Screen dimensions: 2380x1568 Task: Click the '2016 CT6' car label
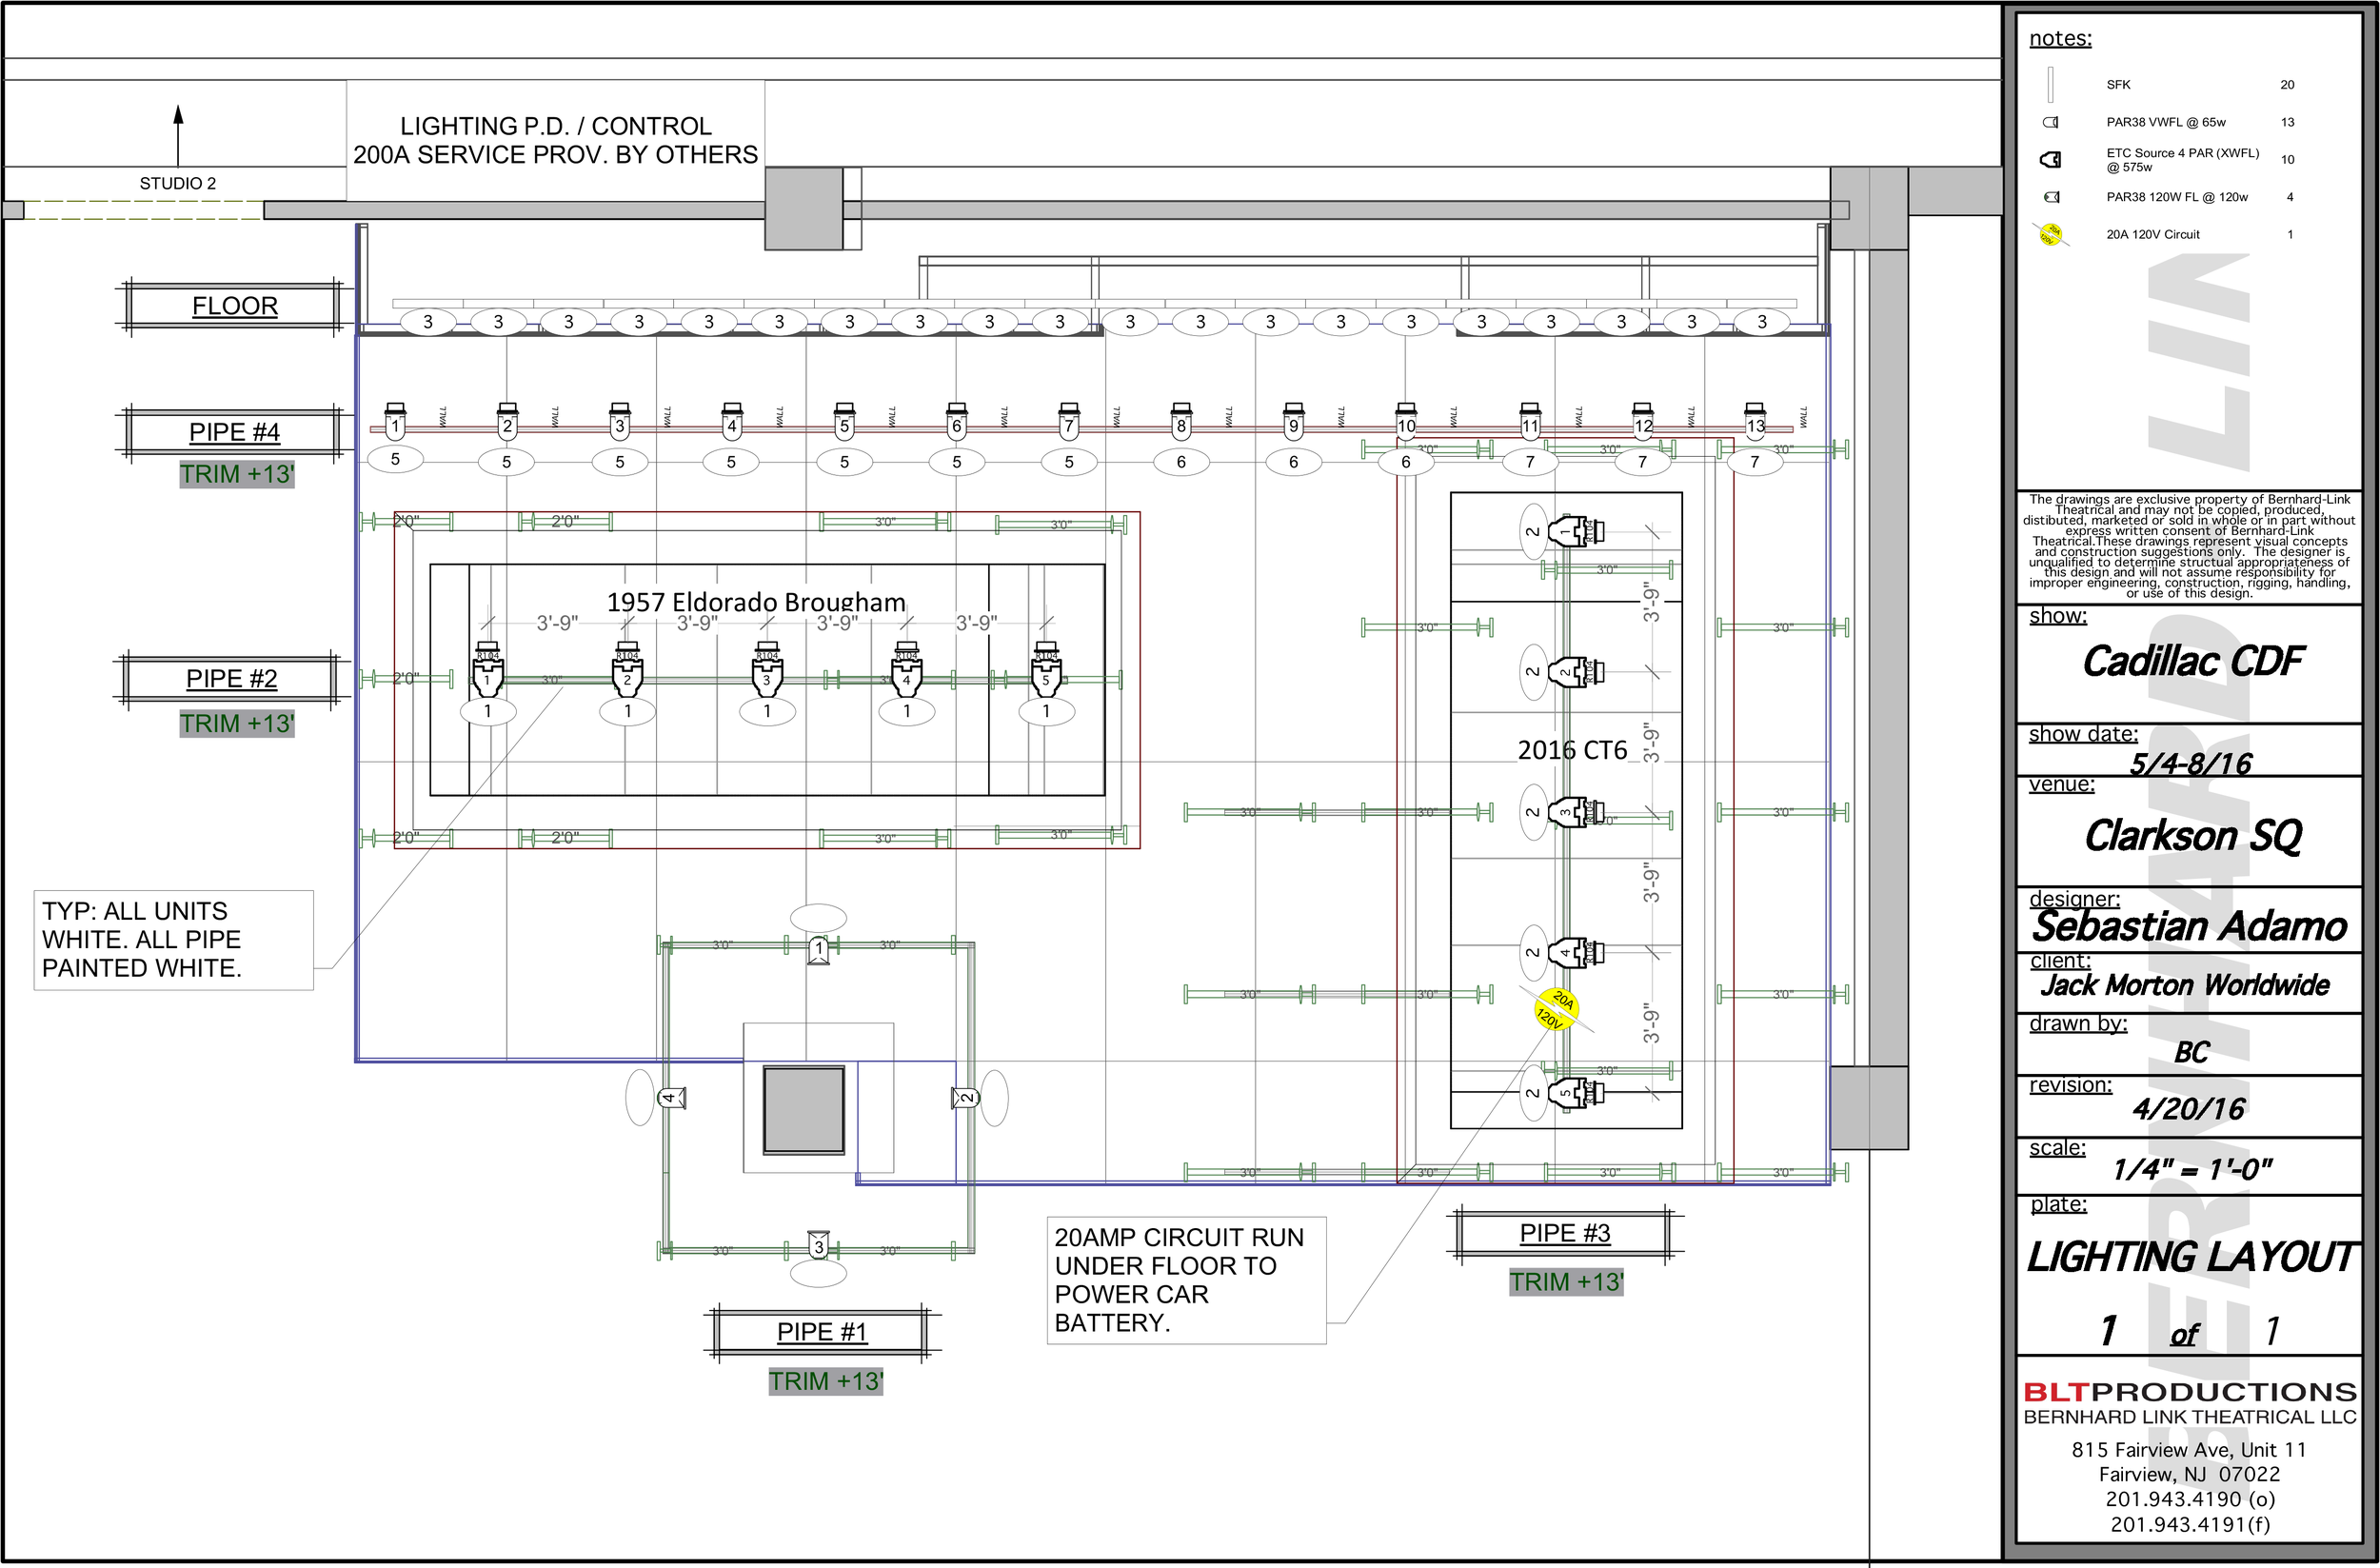point(1573,750)
